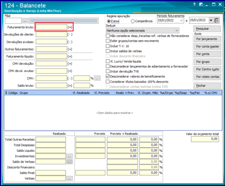Viewport: 225px width, 186px height.
Task: Click the grid column selector icon
Action: click(x=6, y=93)
